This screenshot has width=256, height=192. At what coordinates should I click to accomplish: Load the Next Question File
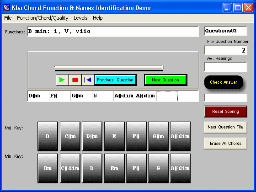click(x=225, y=127)
